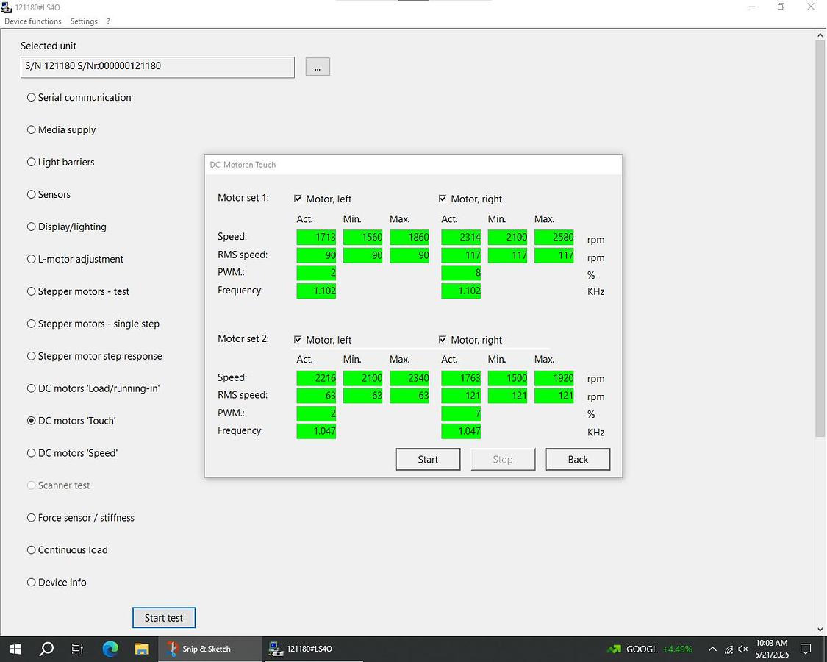827x662 pixels.
Task: Click the taskbar Search icon
Action: 46,649
